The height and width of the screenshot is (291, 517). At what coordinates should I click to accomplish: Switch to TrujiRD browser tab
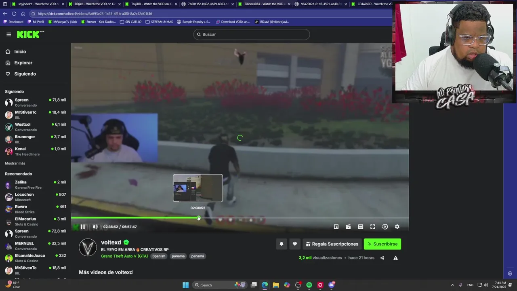coord(151,4)
